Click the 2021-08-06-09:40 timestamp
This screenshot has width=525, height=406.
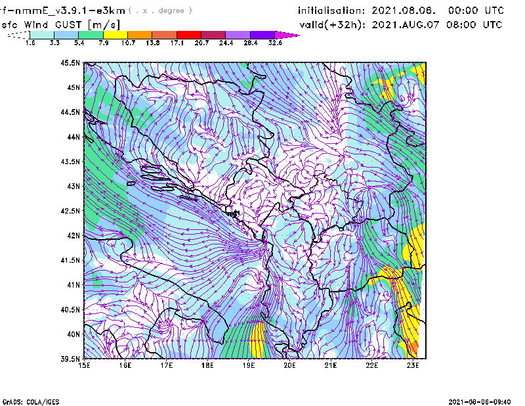pos(485,401)
